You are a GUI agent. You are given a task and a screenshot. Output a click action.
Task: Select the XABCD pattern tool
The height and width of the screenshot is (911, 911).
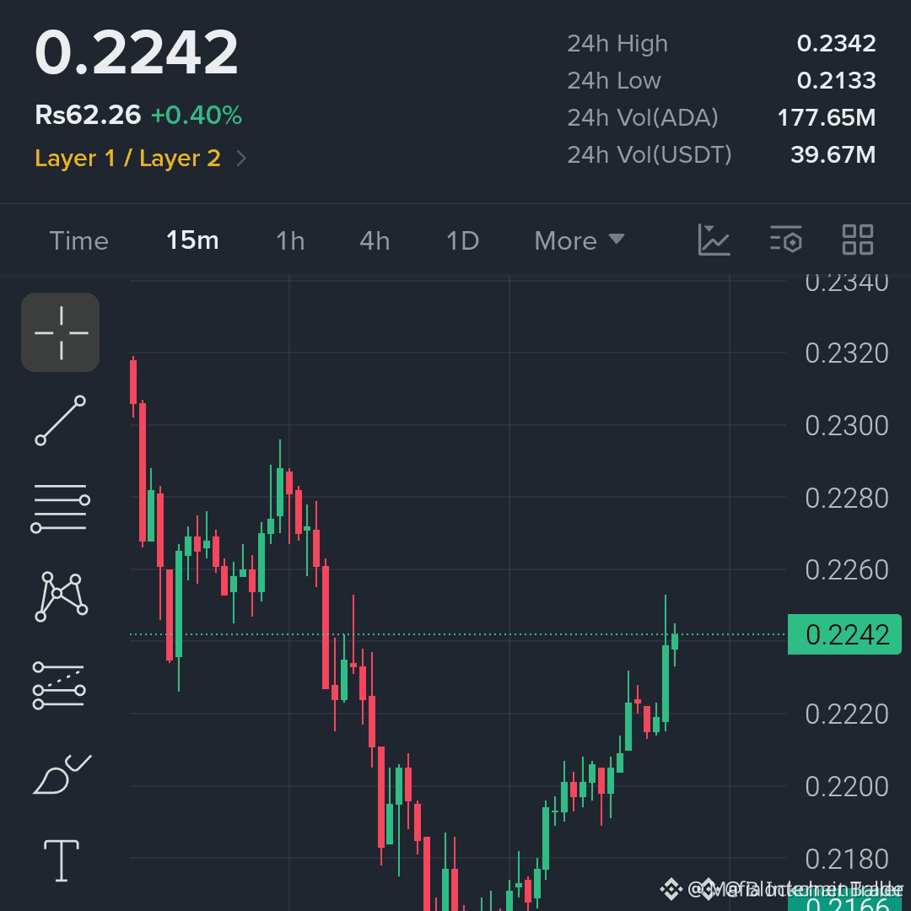coord(61,596)
